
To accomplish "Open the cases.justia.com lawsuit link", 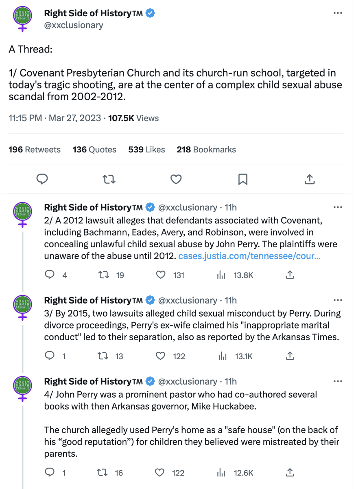I will 249,256.
